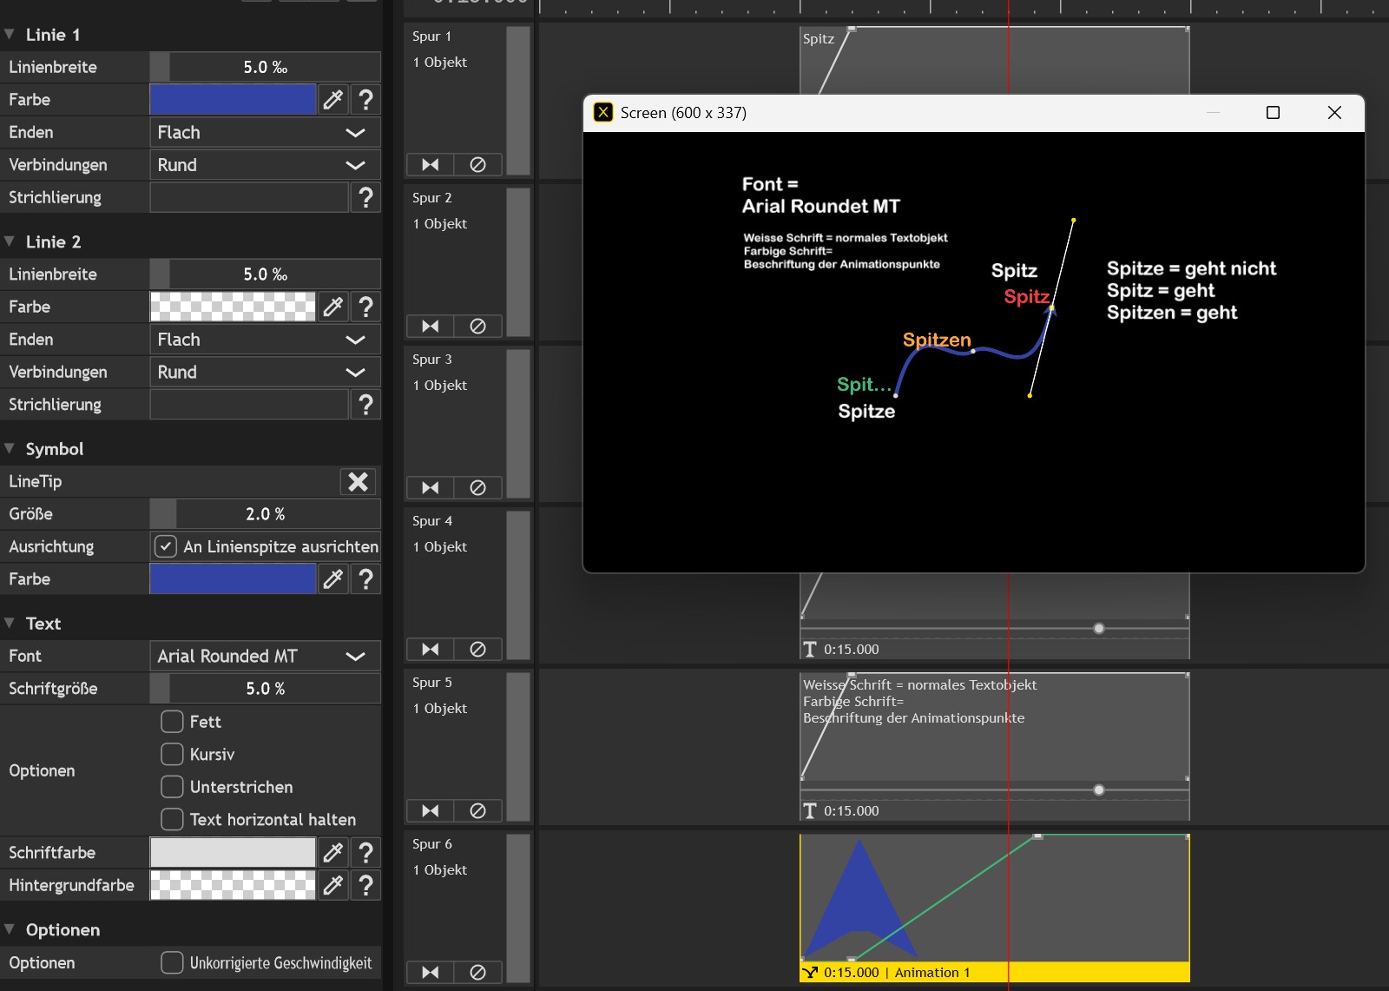The image size is (1389, 991).
Task: Open the Verbindungen dropdown under Linie 1
Action: click(265, 165)
